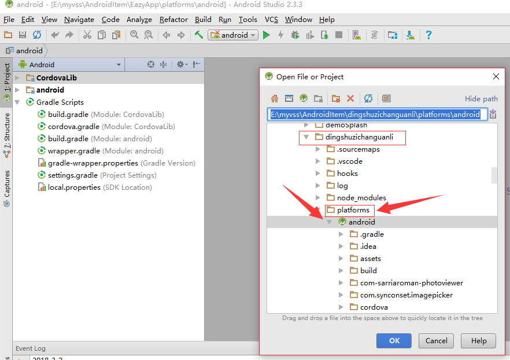Stop the running process
This screenshot has height=360, width=510.
tap(339, 35)
